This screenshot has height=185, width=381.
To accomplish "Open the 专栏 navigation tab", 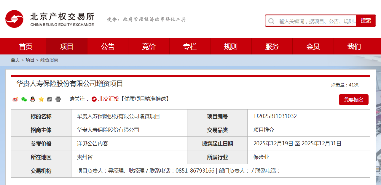I will tap(190, 46).
